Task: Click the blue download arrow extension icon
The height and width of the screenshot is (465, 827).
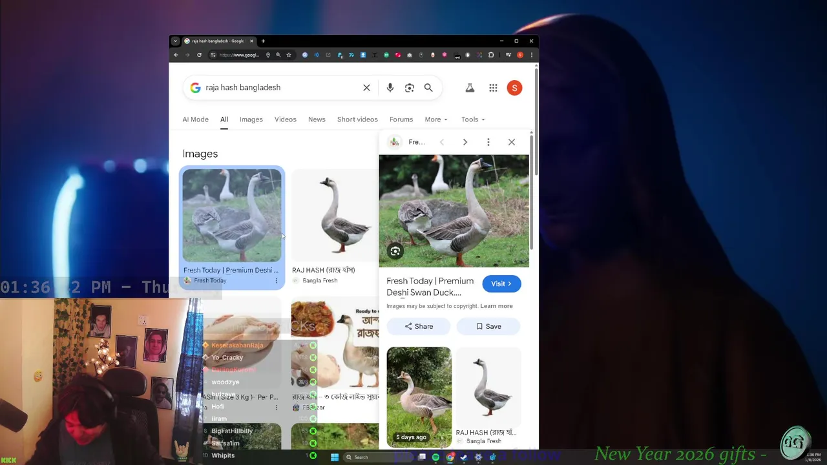Action: (363, 55)
